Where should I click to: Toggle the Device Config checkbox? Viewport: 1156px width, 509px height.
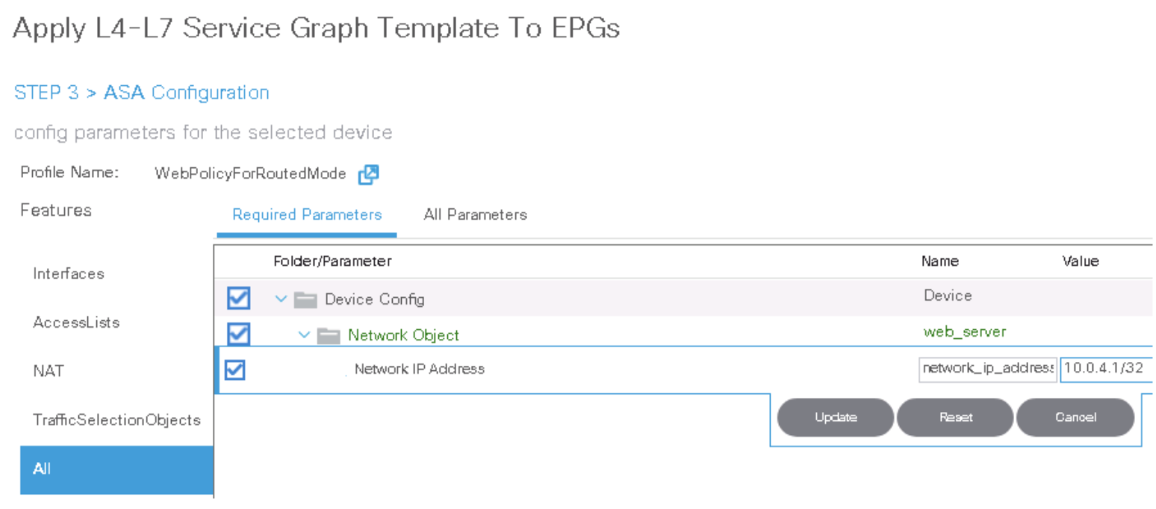pyautogui.click(x=238, y=299)
